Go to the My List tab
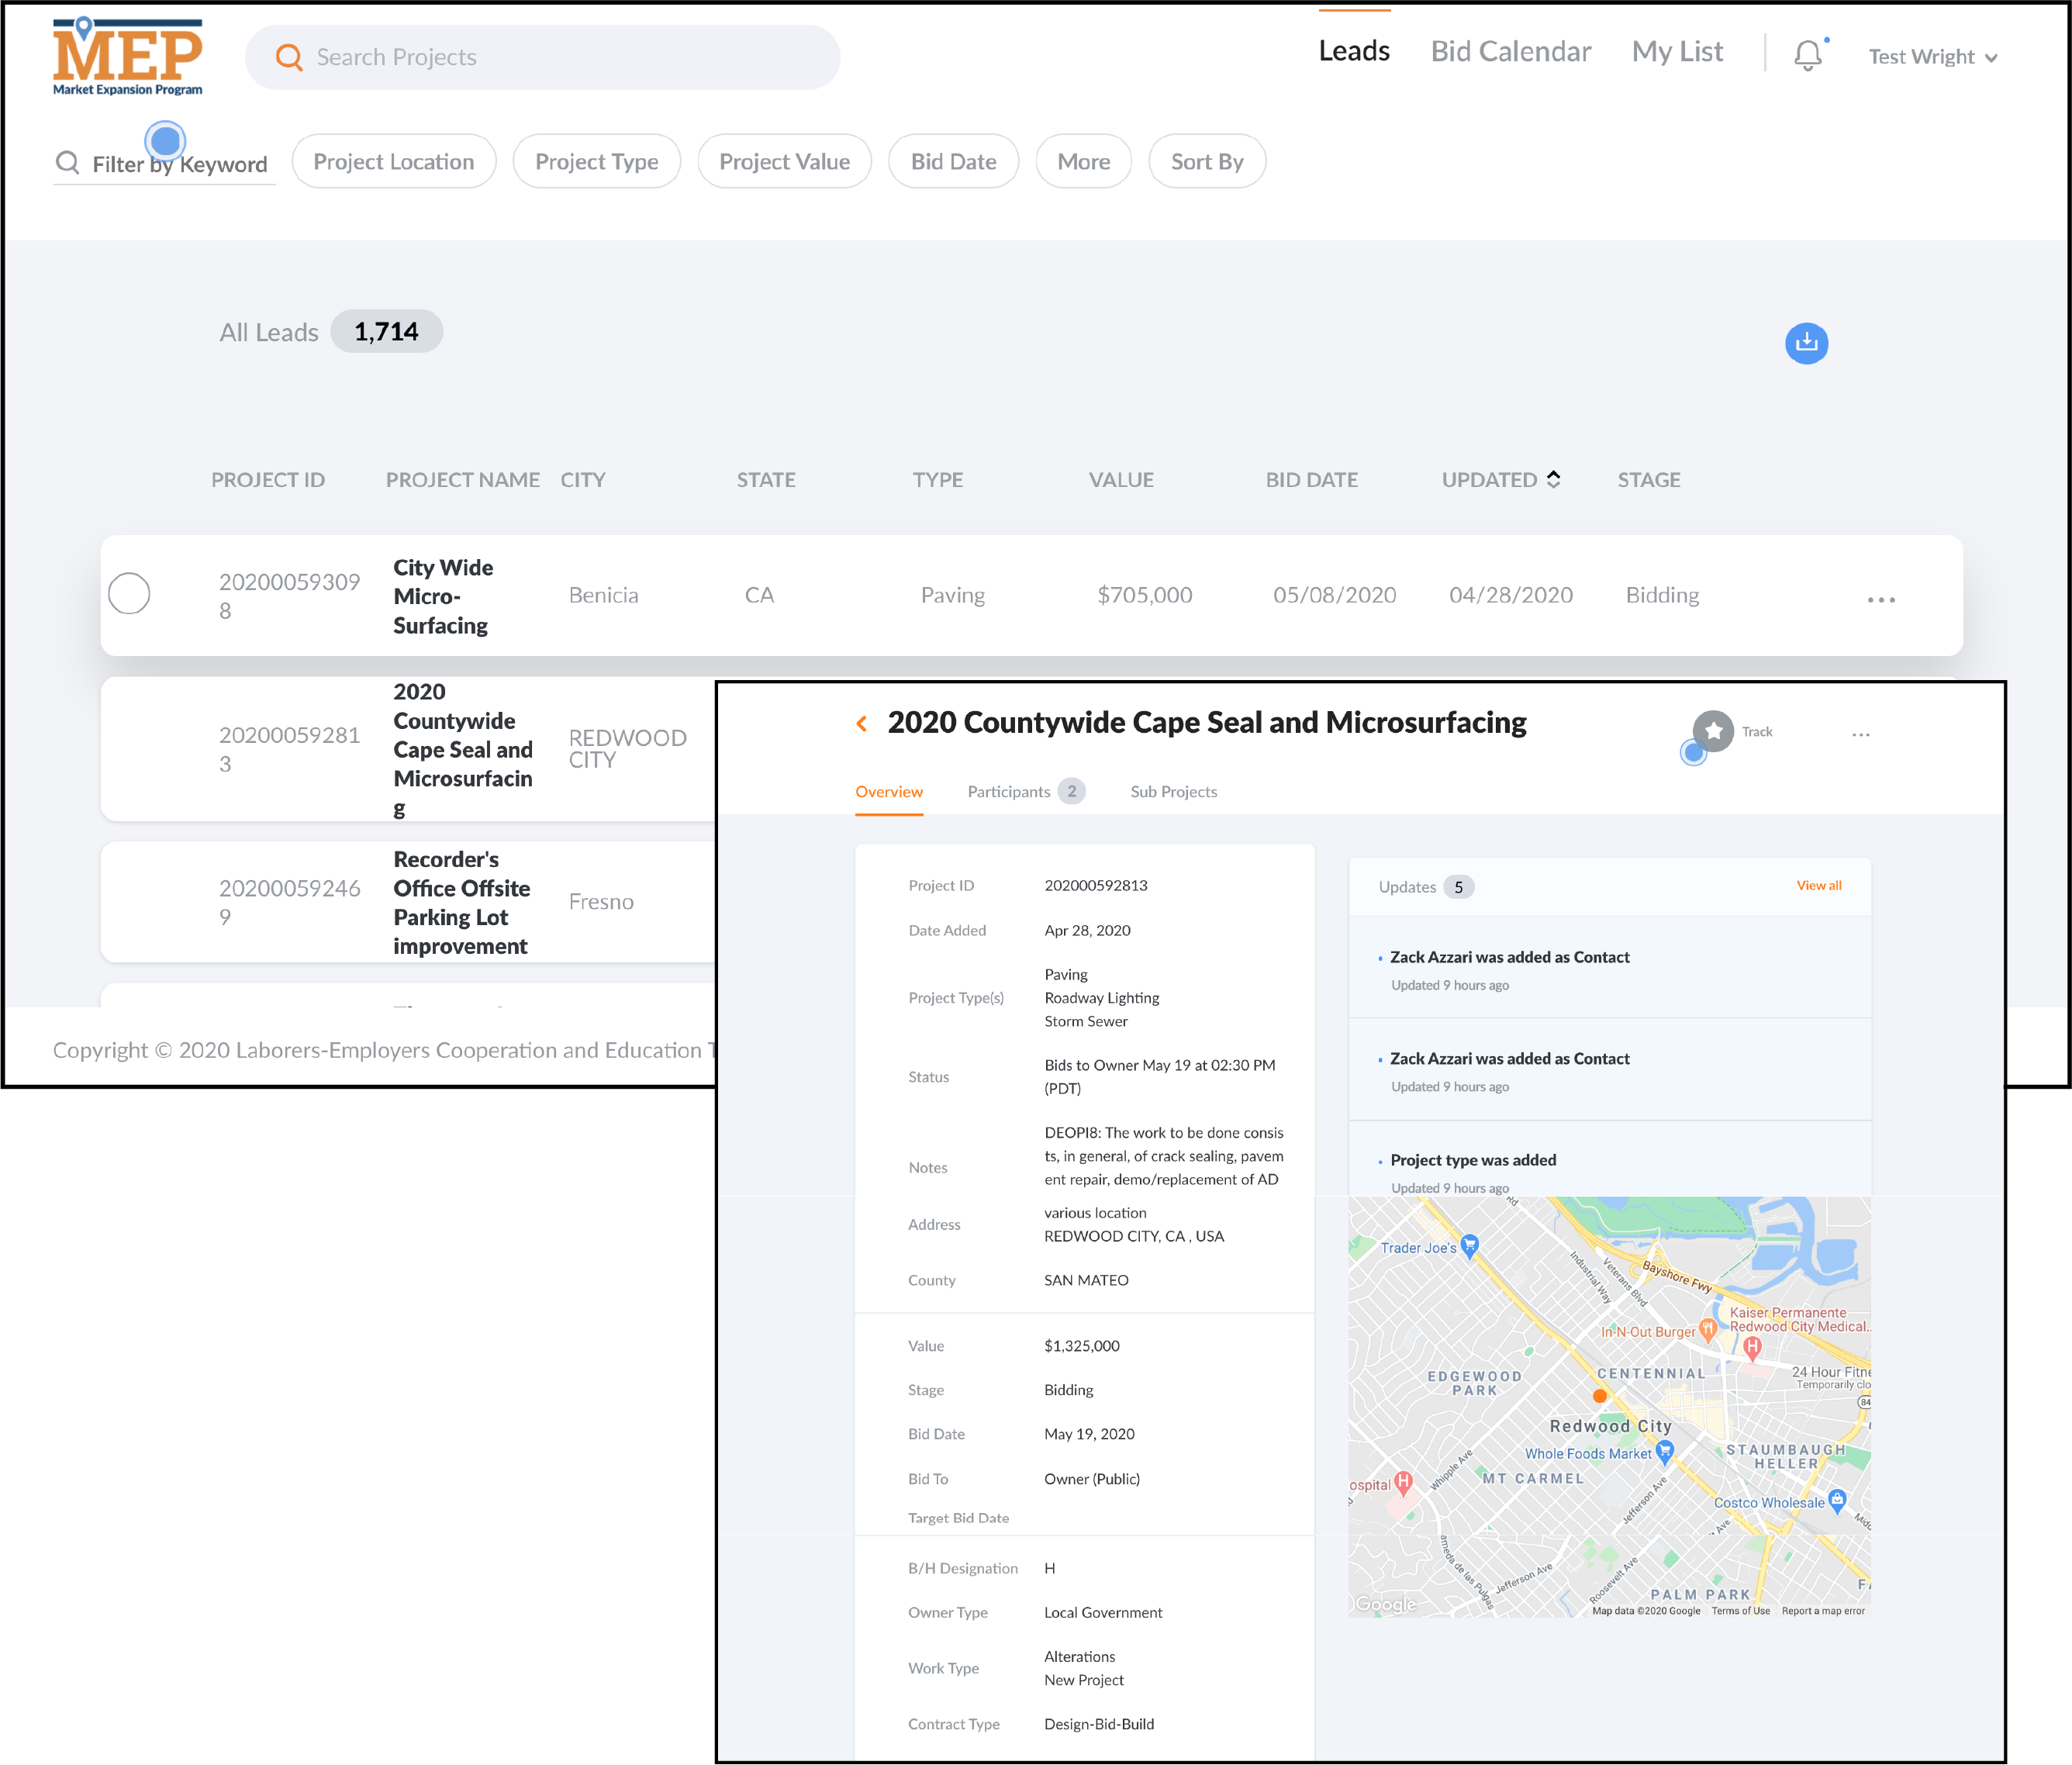 pyautogui.click(x=1677, y=51)
